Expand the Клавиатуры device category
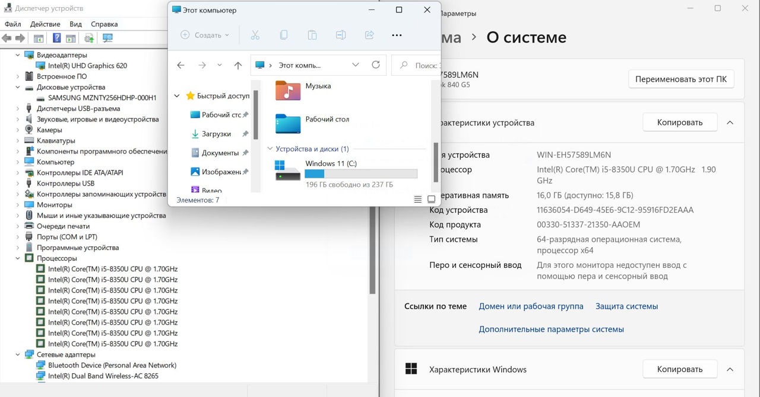This screenshot has width=760, height=397. (17, 141)
